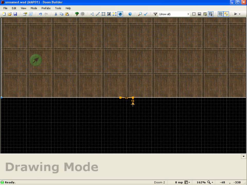Run map analysis checkmark icon
The height and width of the screenshot is (185, 247).
click(146, 14)
